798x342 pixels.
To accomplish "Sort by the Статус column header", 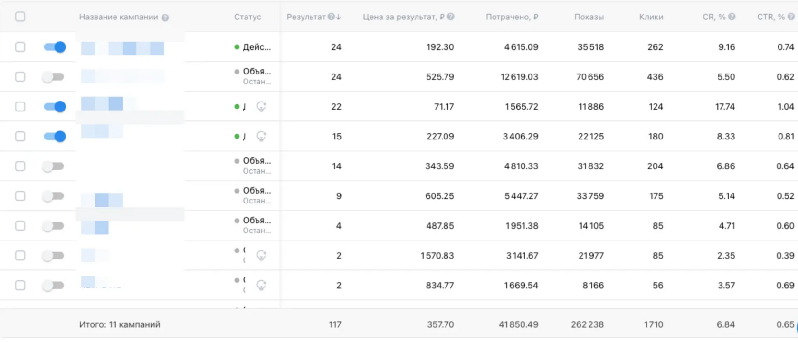I will coord(247,17).
